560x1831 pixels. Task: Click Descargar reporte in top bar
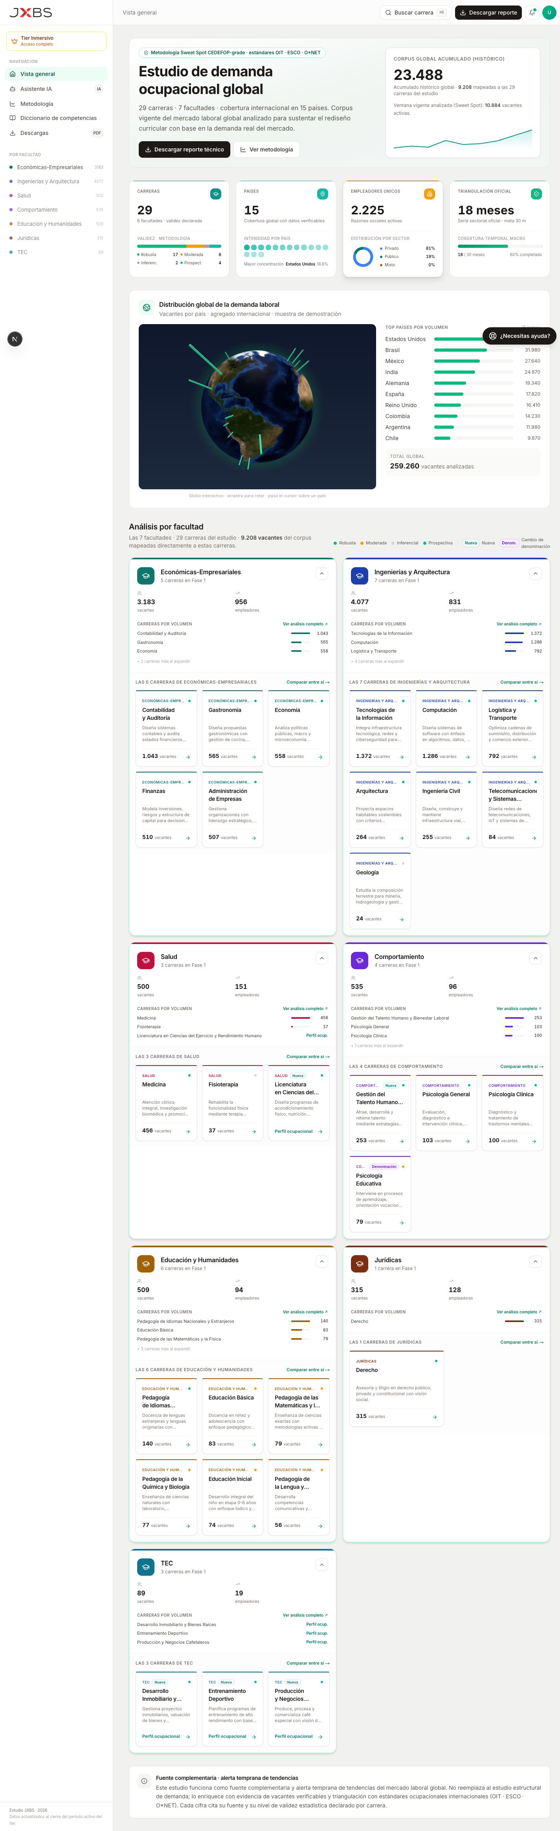[488, 13]
